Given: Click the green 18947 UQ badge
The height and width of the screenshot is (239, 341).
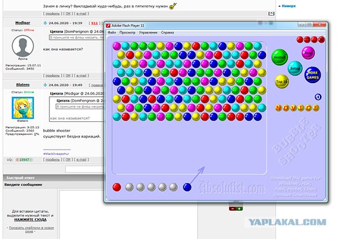Looking at the screenshot, I should click(x=24, y=160).
